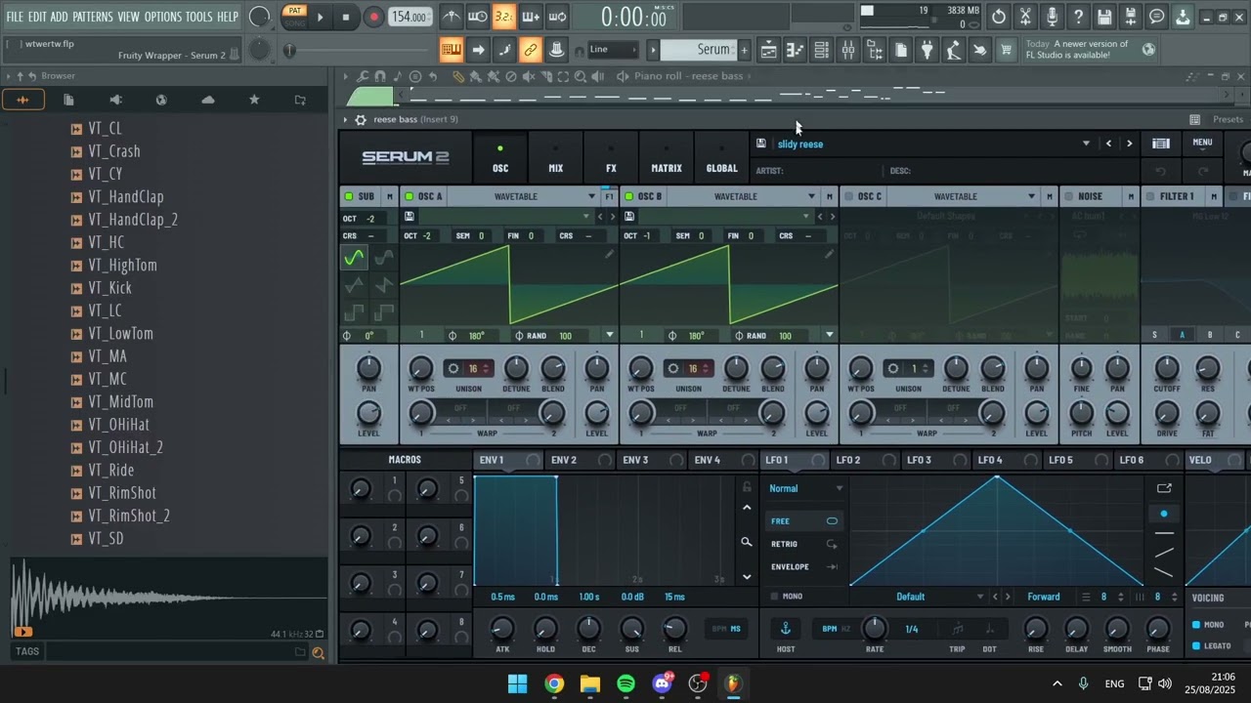Image resolution: width=1251 pixels, height=703 pixels.
Task: Open the reese bass plugin gear settings
Action: click(361, 119)
